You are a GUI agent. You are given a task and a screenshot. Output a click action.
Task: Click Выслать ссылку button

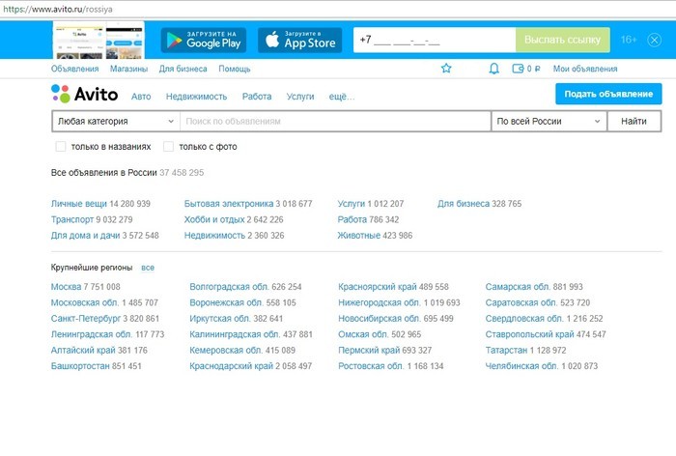[x=563, y=41]
